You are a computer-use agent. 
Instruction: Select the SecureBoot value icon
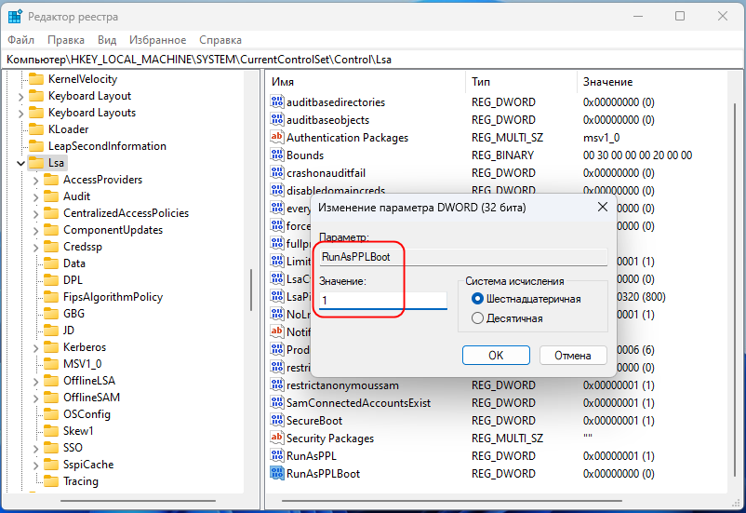277,420
